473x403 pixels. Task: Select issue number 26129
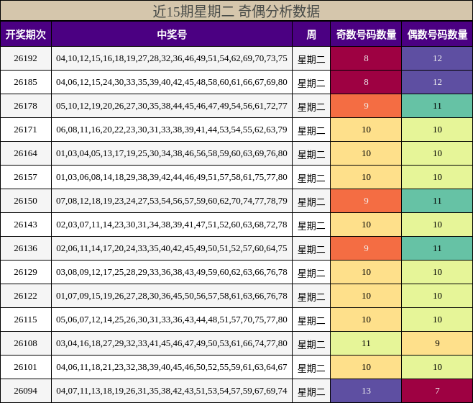pyautogui.click(x=25, y=272)
